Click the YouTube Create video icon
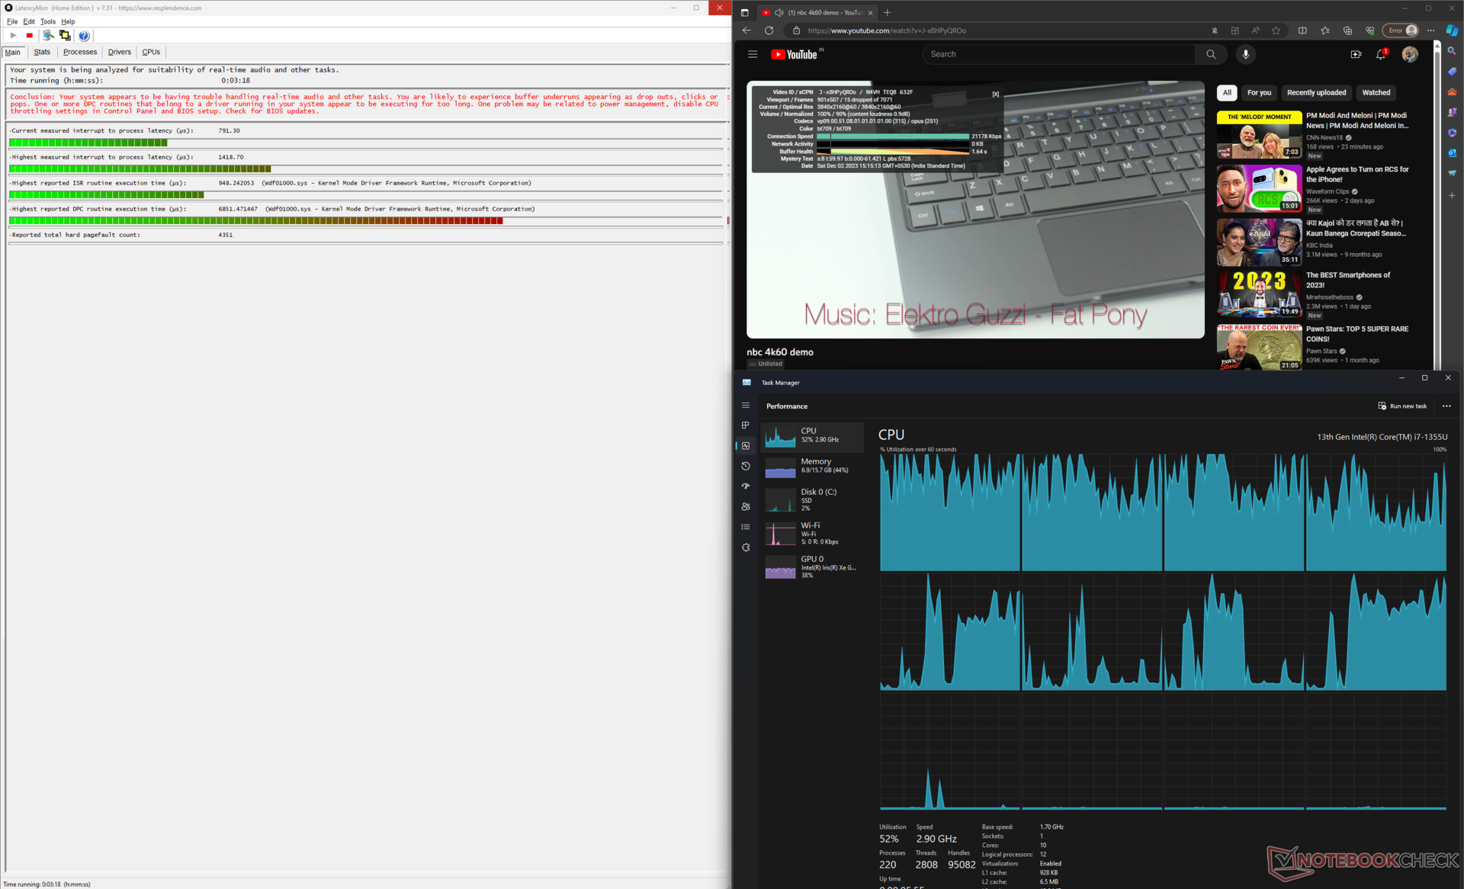1464x889 pixels. point(1356,54)
